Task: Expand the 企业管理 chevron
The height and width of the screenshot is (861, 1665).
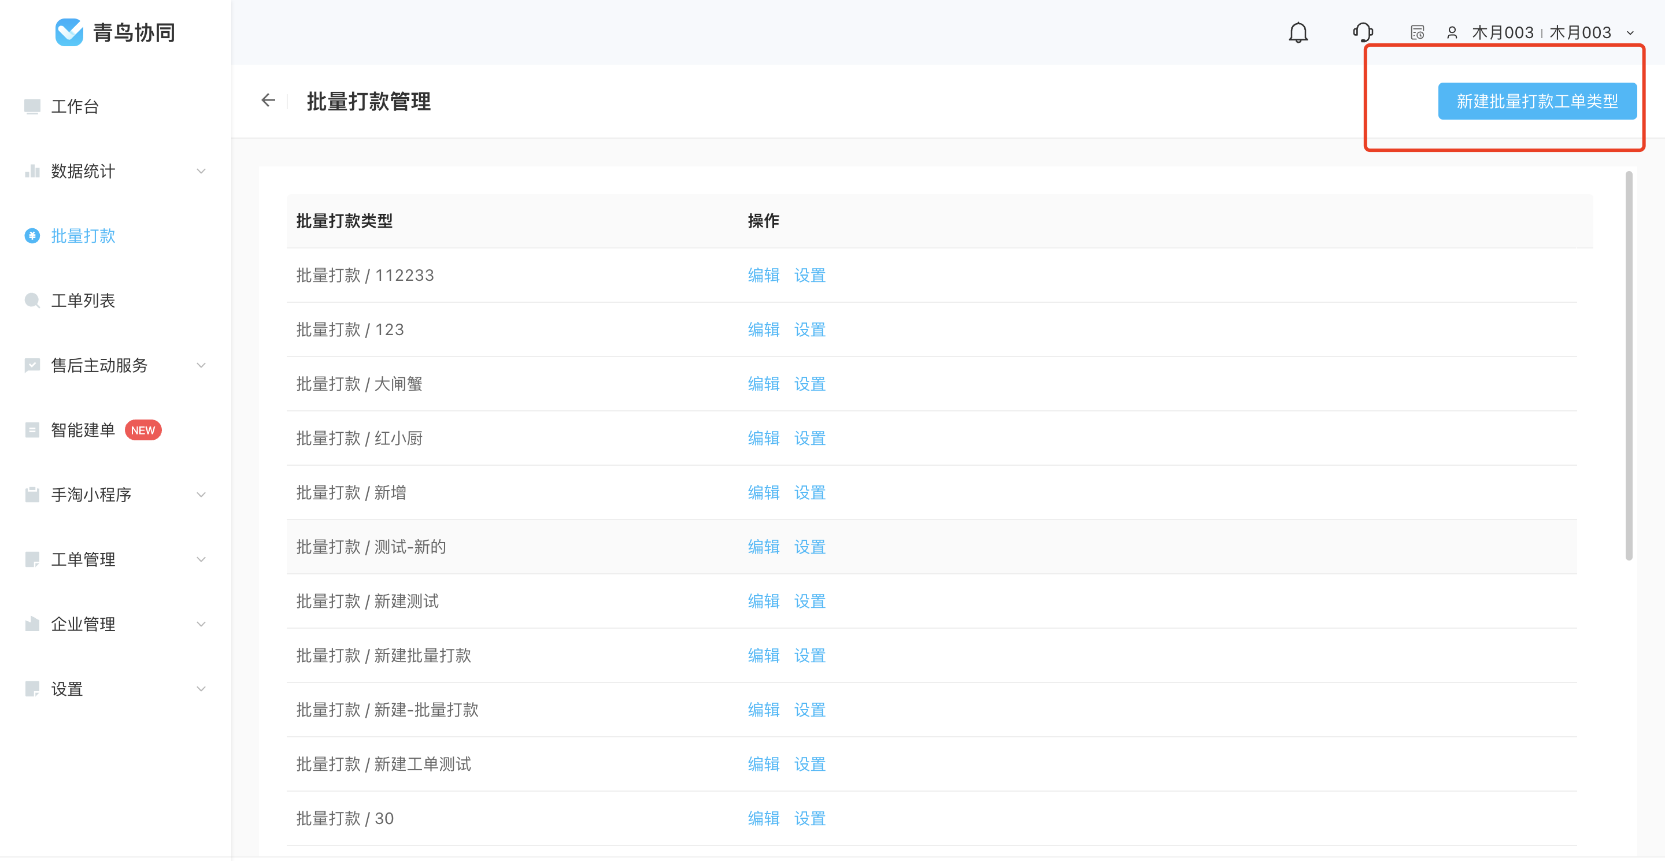Action: [201, 624]
